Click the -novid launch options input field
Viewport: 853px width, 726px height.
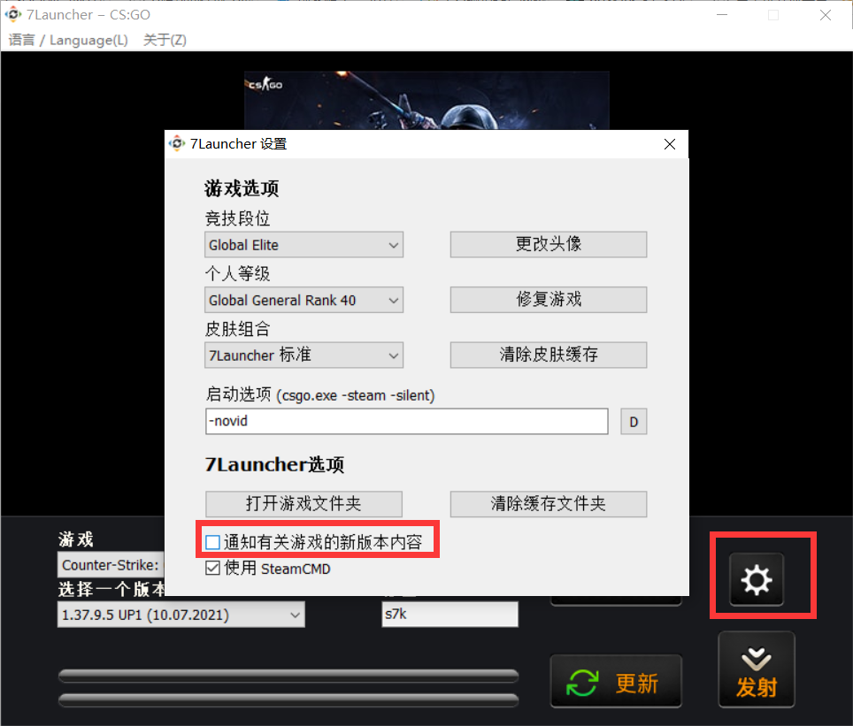click(x=406, y=421)
